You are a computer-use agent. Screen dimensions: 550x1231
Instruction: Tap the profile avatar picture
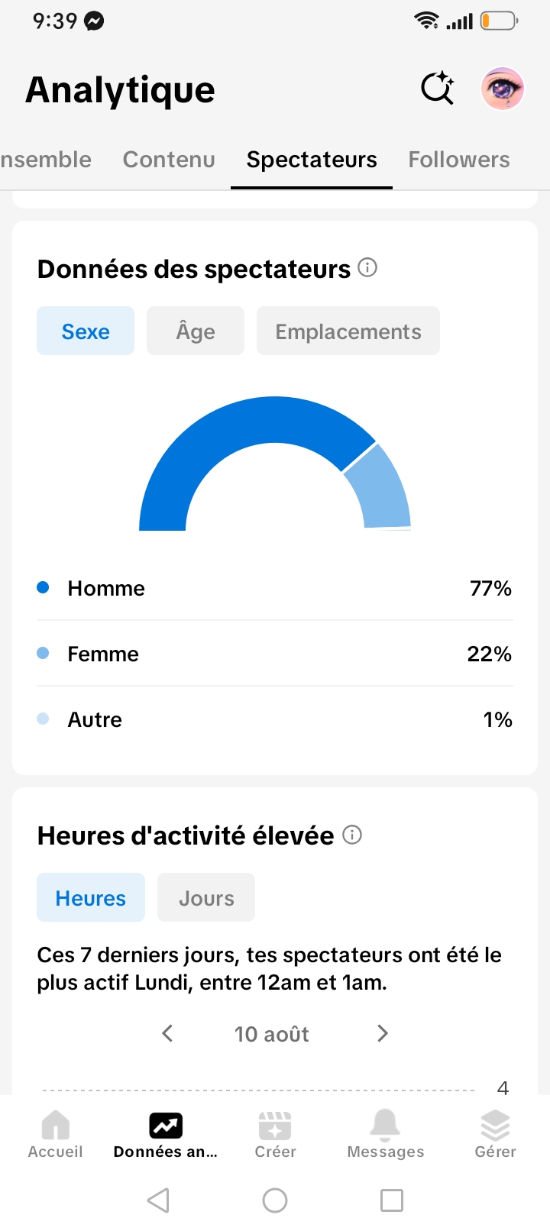coord(502,89)
